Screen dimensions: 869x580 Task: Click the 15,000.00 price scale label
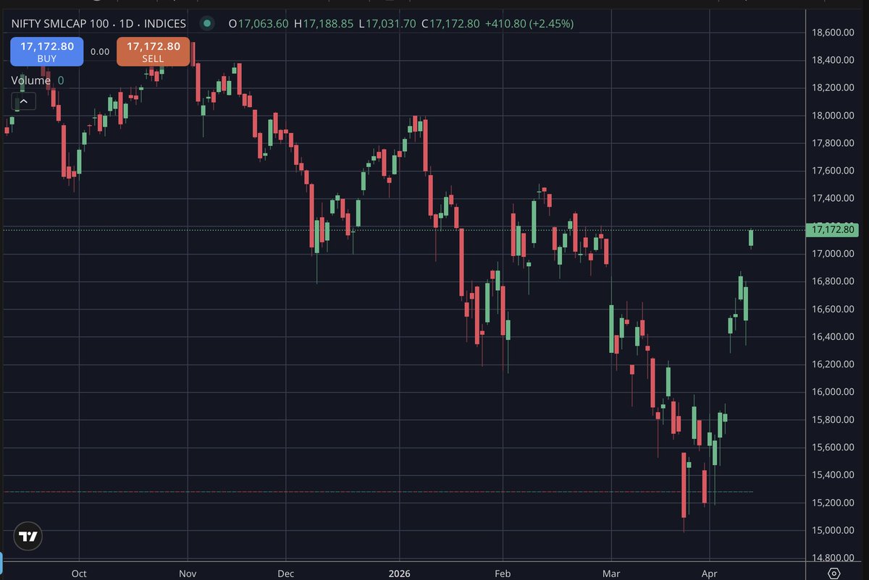pos(833,530)
